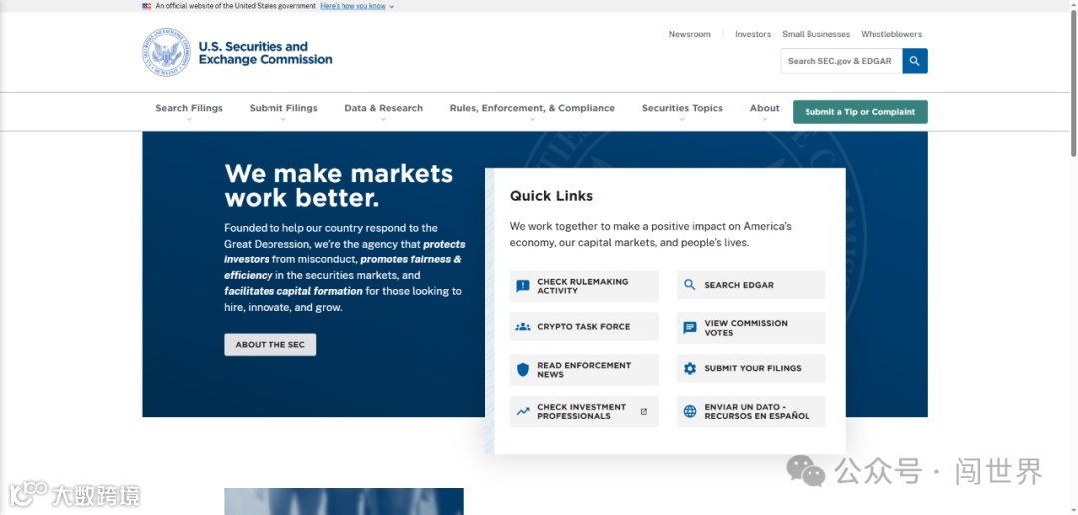This screenshot has height=515, width=1078.
Task: Open the Investors link
Action: pyautogui.click(x=753, y=34)
